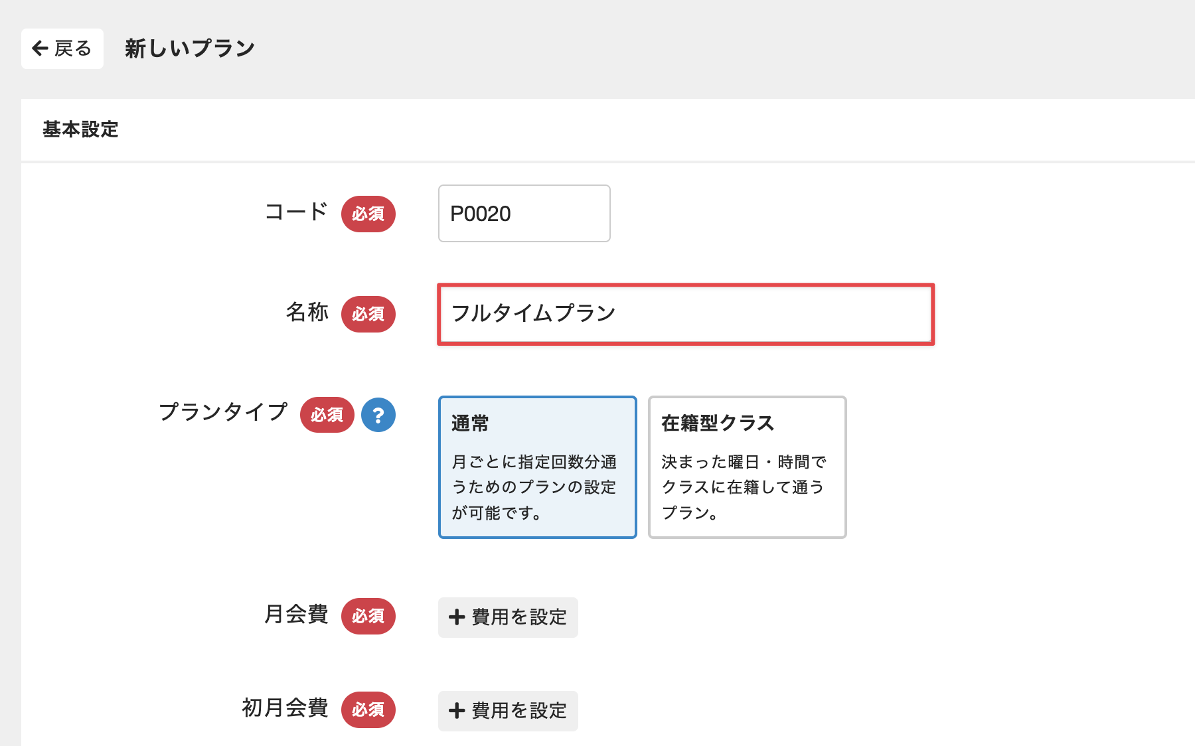Click the コード field label
Image resolution: width=1195 pixels, height=746 pixels.
tap(296, 212)
